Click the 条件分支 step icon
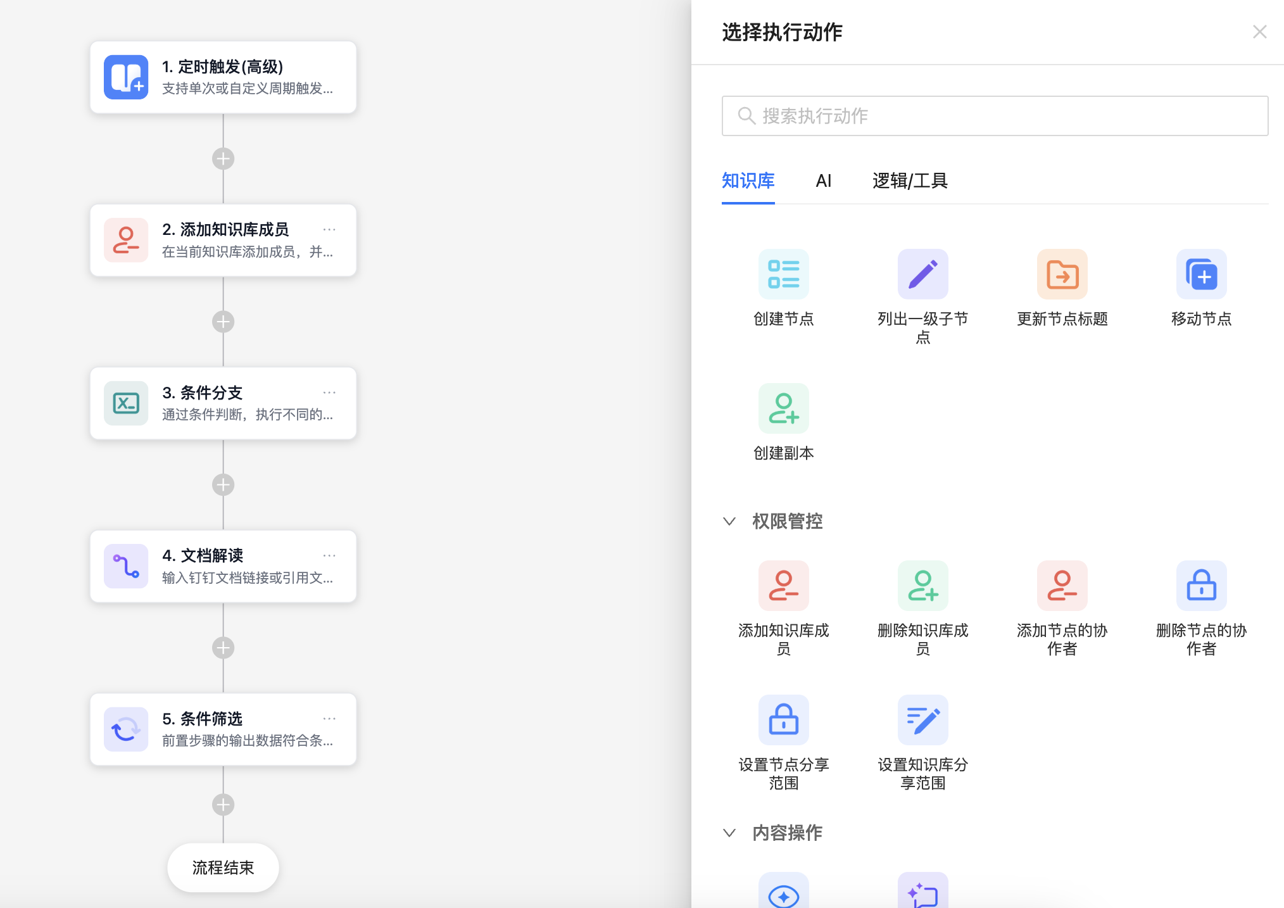 (126, 403)
